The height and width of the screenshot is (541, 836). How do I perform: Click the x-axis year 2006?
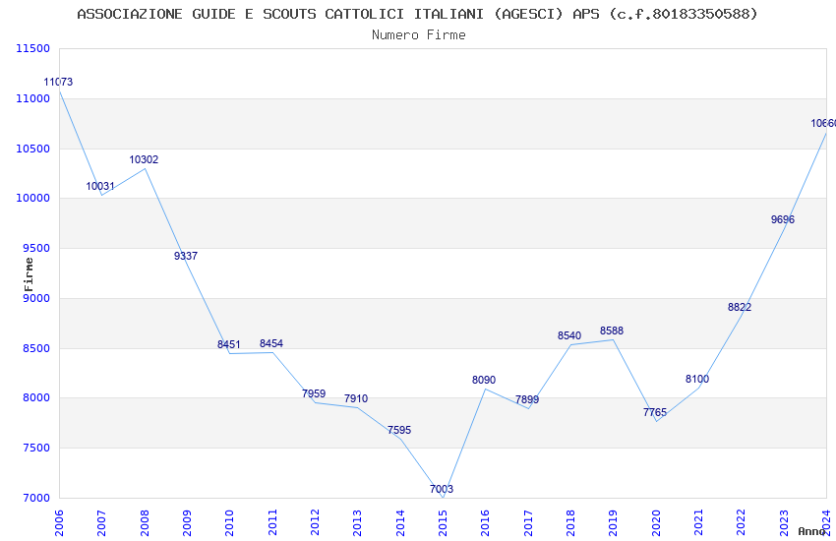pyautogui.click(x=59, y=523)
